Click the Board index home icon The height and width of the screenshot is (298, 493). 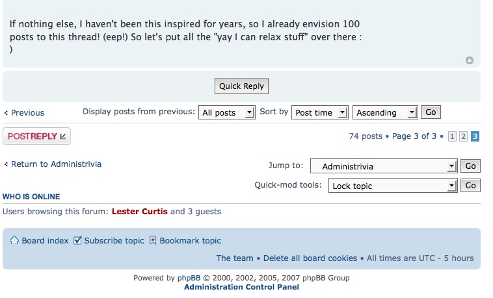click(x=14, y=240)
